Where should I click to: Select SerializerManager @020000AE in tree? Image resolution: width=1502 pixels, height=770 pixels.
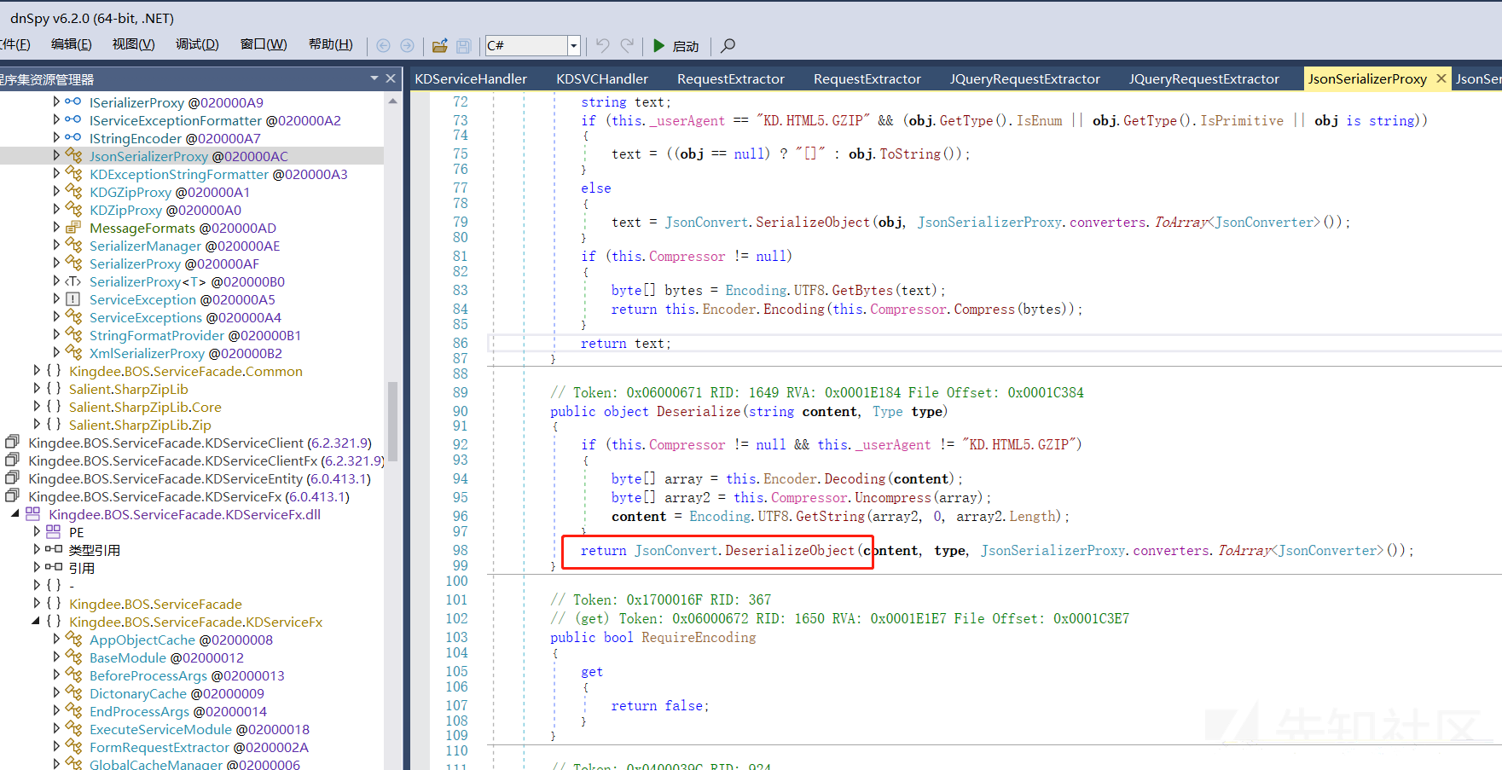184,246
